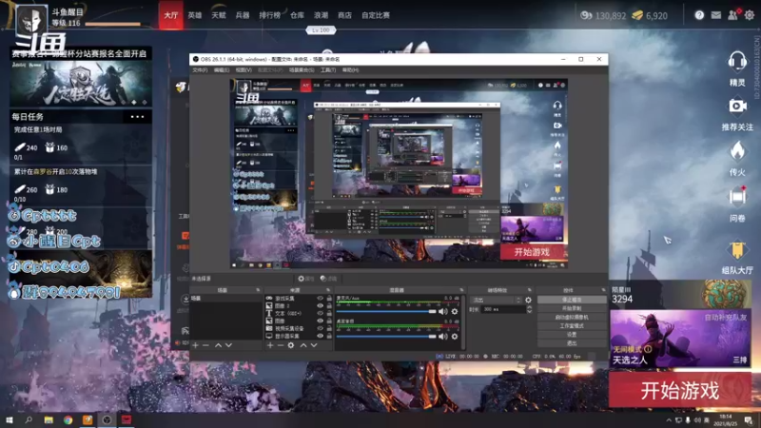Viewport: 761px width, 428px height.
Task: Open the OBS 工具(T) menu
Action: tap(328, 70)
